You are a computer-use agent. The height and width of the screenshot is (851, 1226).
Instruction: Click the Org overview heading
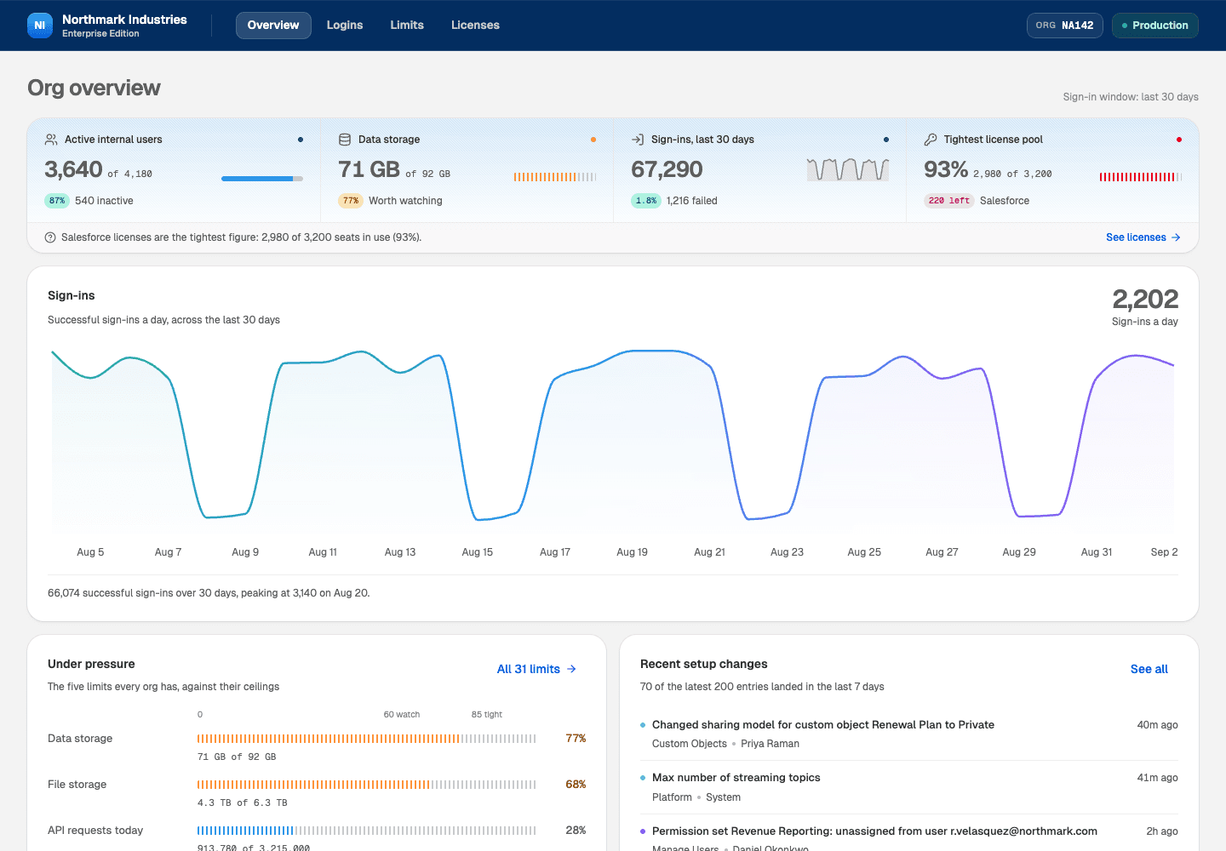tap(94, 88)
